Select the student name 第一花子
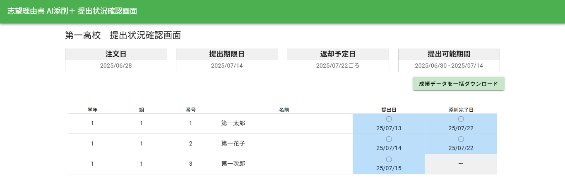The height and width of the screenshot is (183, 565). (x=233, y=143)
